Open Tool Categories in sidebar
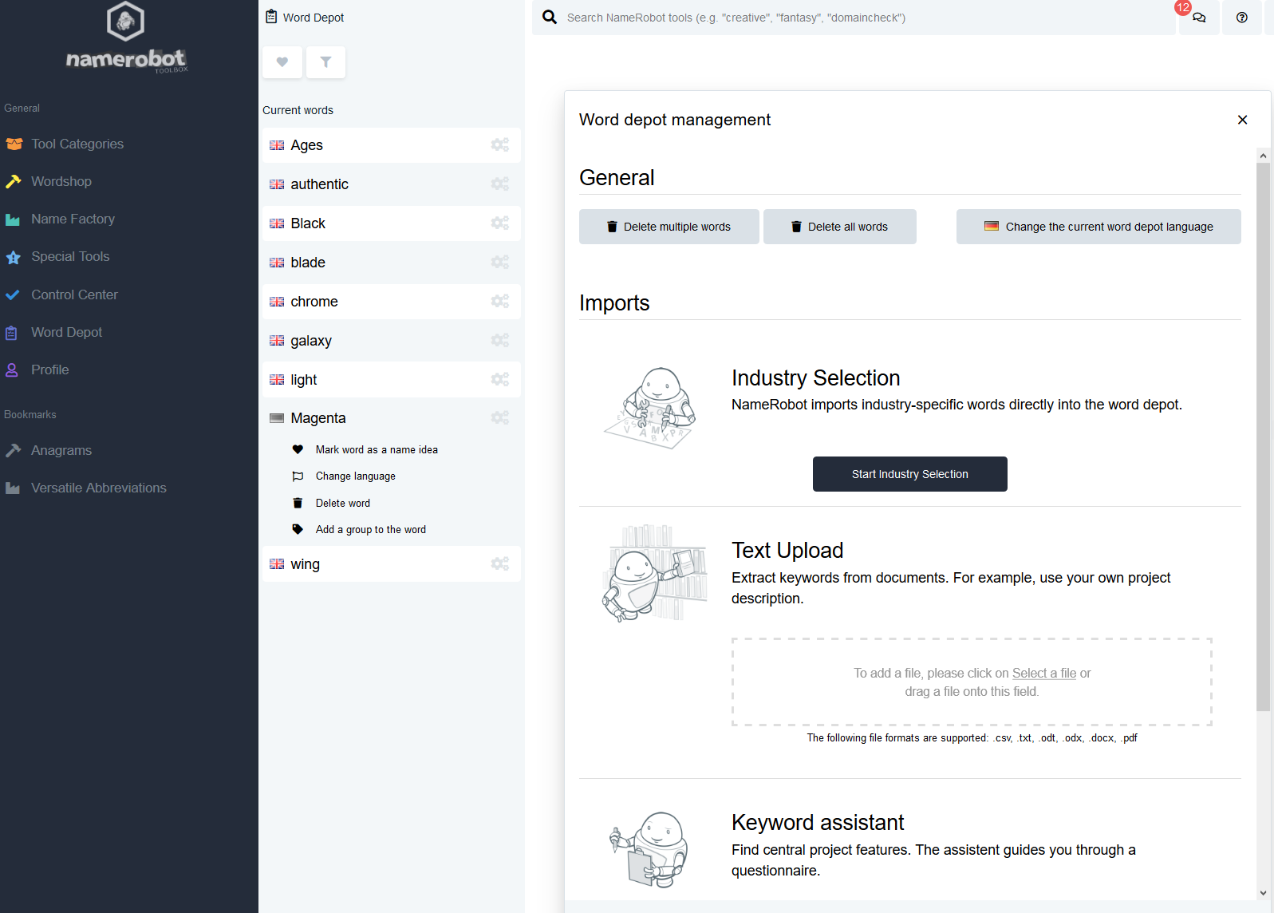The height and width of the screenshot is (913, 1274). (77, 144)
